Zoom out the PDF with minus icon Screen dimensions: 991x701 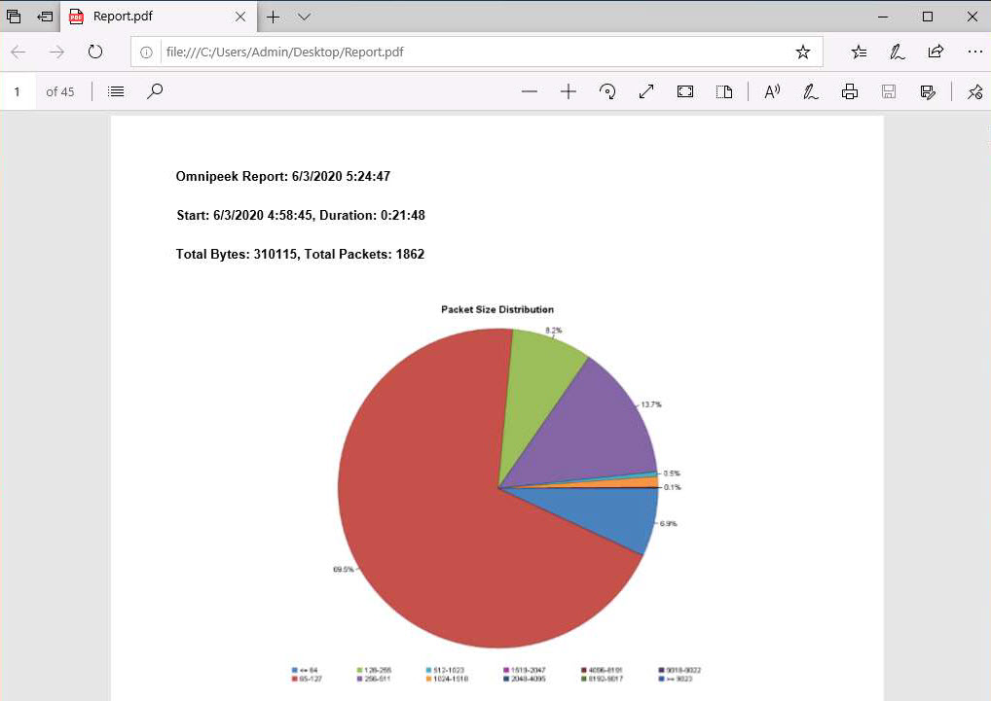[x=530, y=92]
